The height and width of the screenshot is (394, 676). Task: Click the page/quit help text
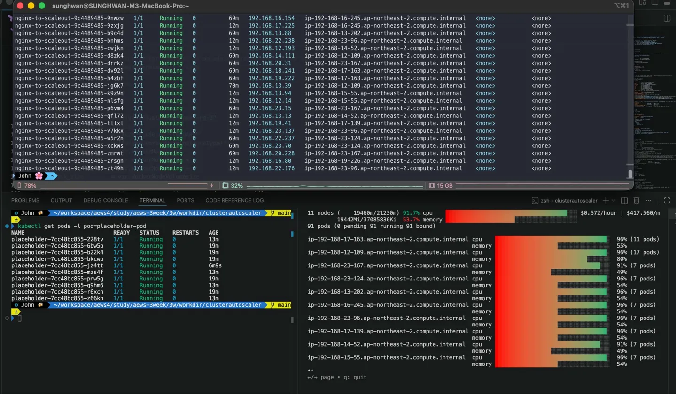click(337, 377)
